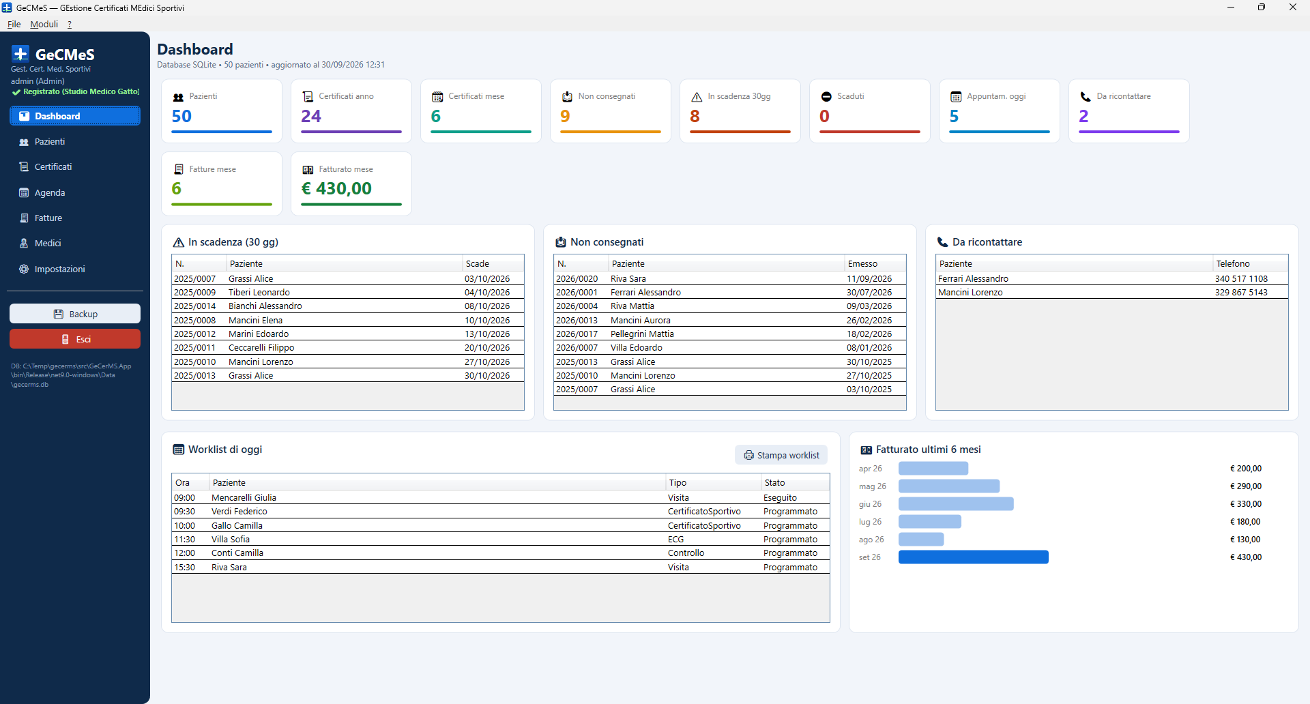Screen dimensions: 1310x704
Task: Click the Non consegnati panel clipboard icon
Action: pos(561,242)
